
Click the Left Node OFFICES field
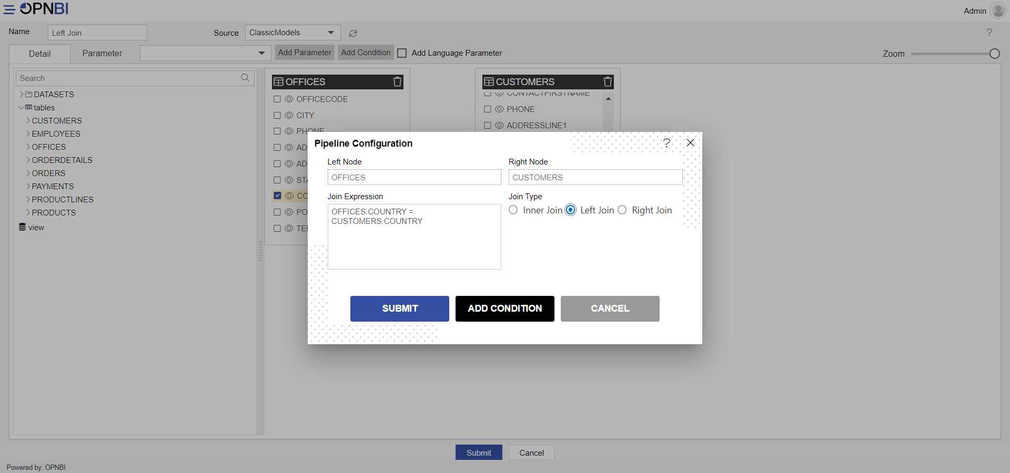tap(415, 177)
